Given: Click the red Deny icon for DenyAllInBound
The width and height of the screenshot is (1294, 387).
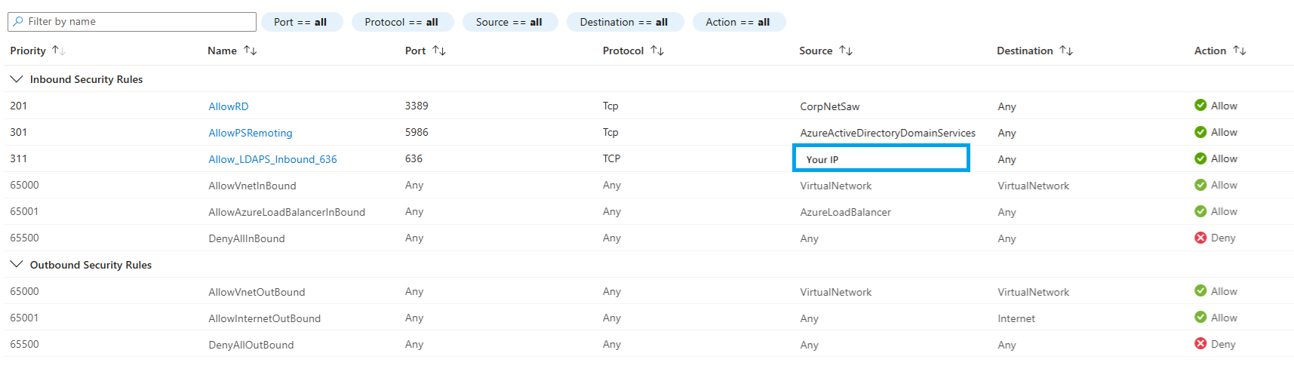Looking at the screenshot, I should click(1200, 238).
